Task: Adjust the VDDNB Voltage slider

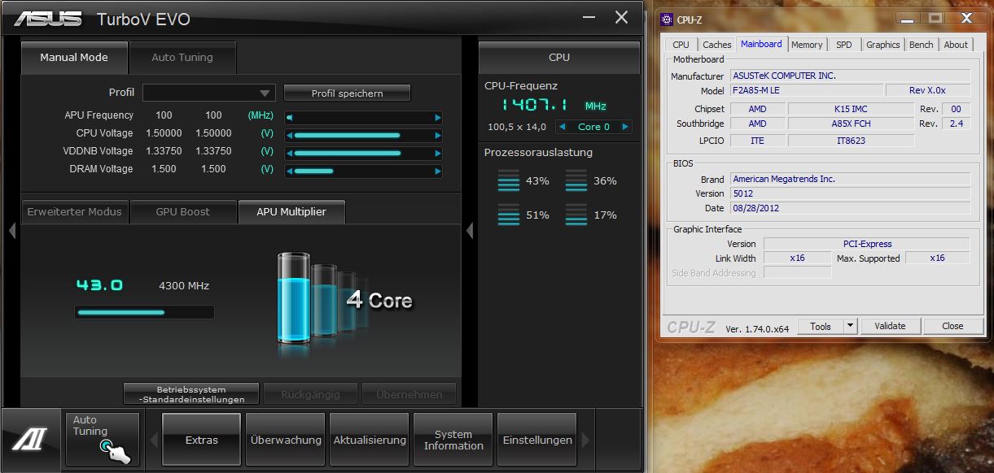Action: pyautogui.click(x=363, y=153)
